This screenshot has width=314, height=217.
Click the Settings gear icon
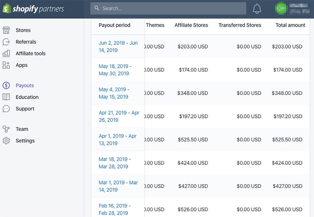click(x=6, y=141)
